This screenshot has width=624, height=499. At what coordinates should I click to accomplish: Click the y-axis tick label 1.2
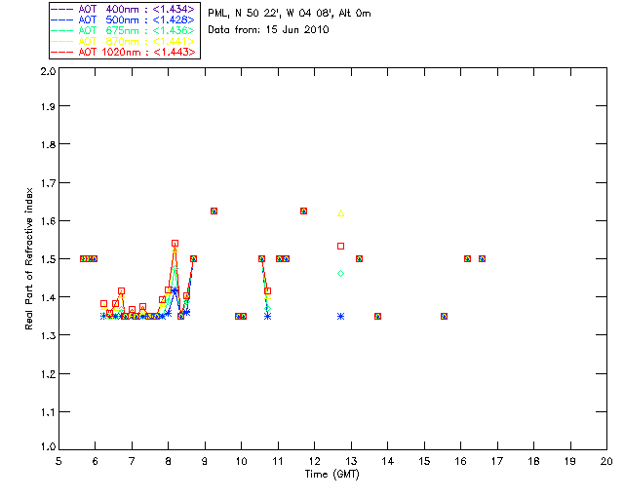pyautogui.click(x=48, y=374)
